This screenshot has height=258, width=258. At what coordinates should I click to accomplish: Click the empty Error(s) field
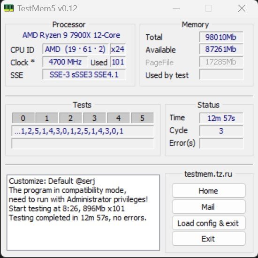(221, 143)
